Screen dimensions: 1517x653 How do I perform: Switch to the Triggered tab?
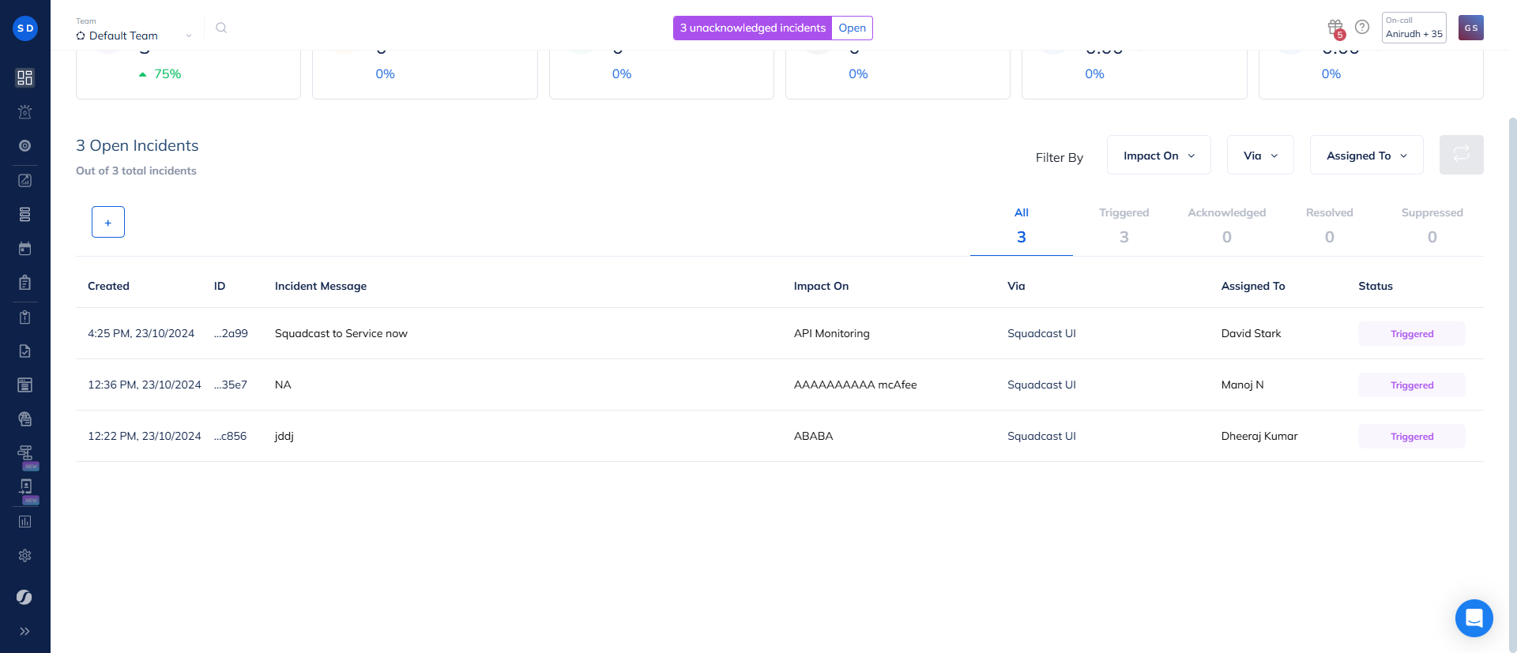(1124, 226)
